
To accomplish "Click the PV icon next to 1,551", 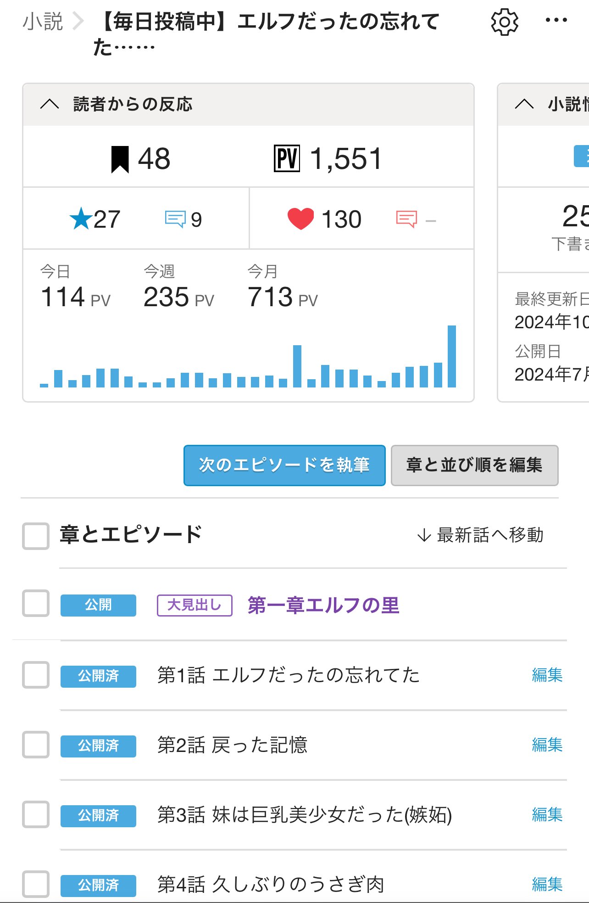I will tap(287, 159).
